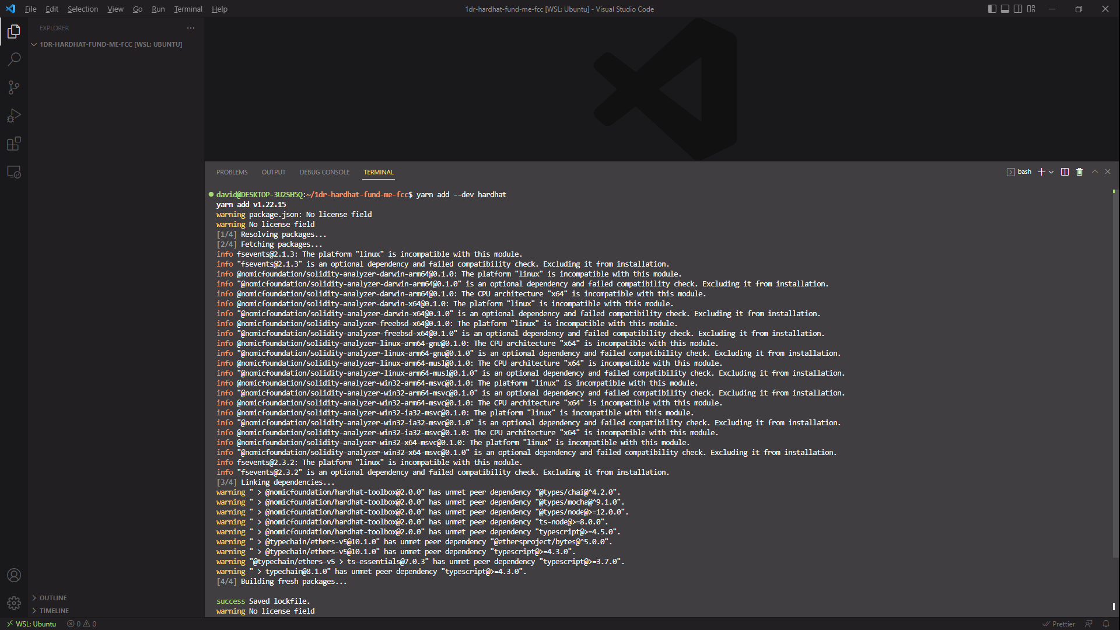Open the Run and Debug view
1120x630 pixels.
pyautogui.click(x=14, y=116)
